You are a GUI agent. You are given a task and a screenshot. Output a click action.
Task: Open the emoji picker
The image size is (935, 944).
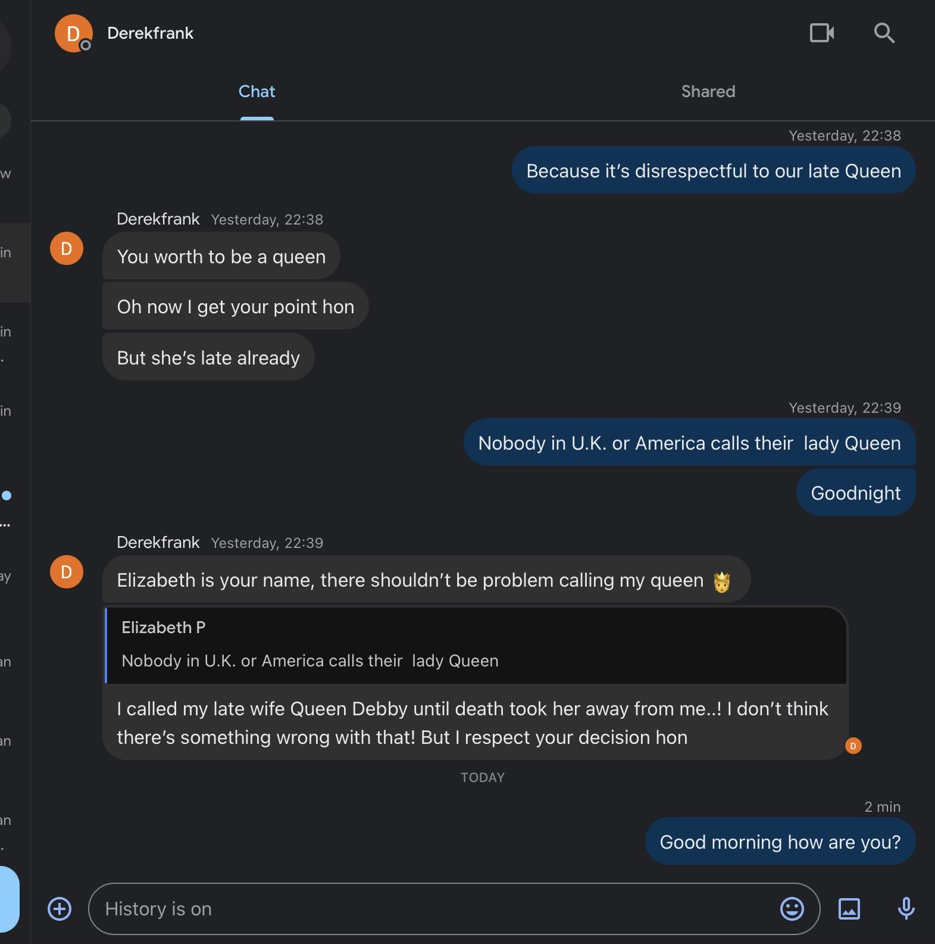point(792,909)
